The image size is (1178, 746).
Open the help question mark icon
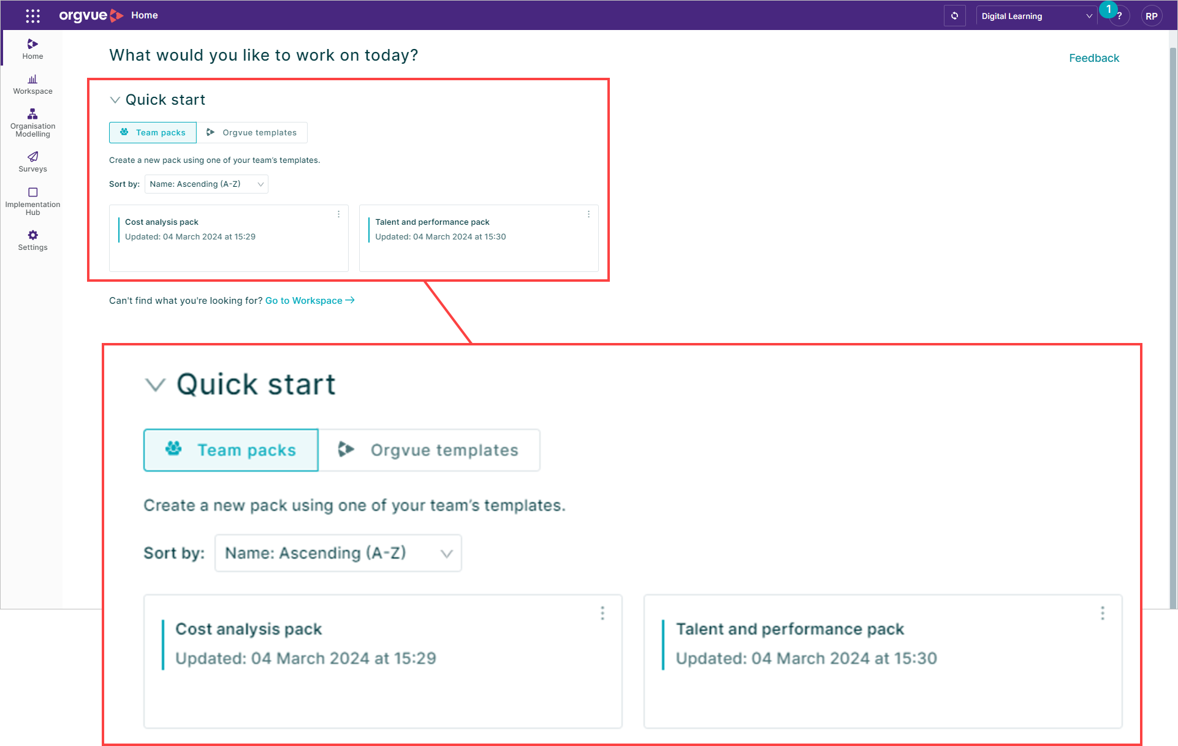(1119, 17)
